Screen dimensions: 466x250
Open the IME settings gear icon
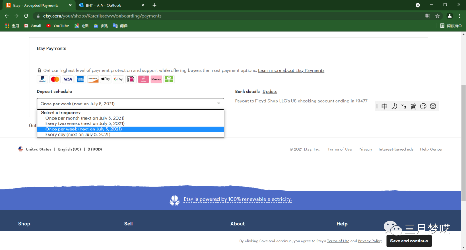coord(433,106)
